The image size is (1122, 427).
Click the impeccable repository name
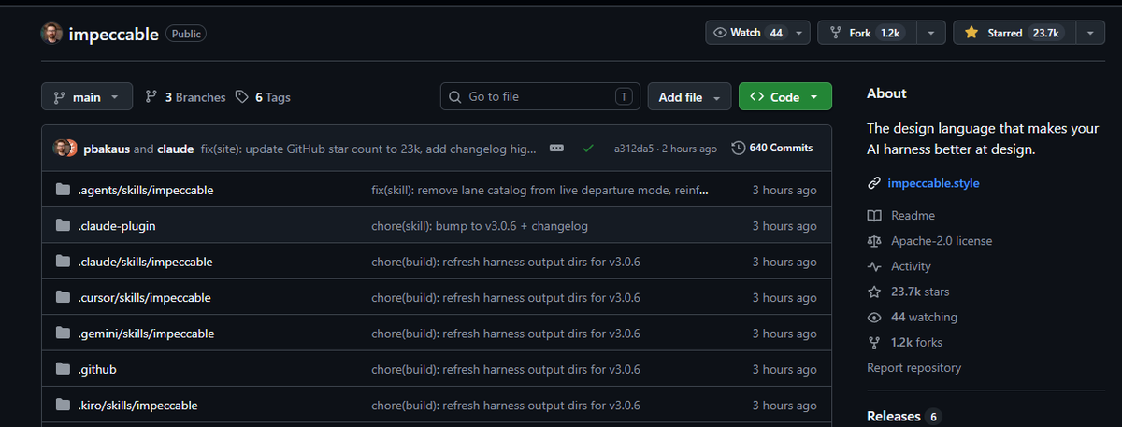click(113, 34)
